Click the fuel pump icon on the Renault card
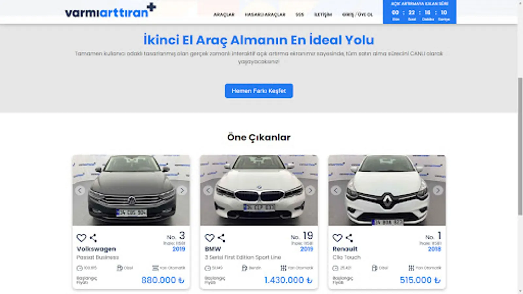 pyautogui.click(x=375, y=268)
